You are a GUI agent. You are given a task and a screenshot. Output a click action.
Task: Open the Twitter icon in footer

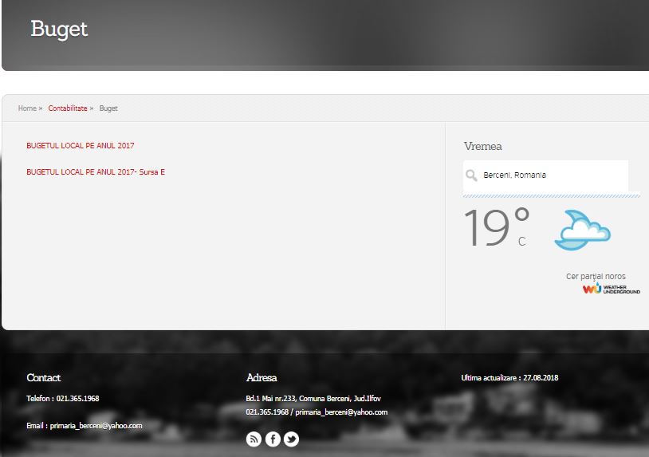coord(292,439)
